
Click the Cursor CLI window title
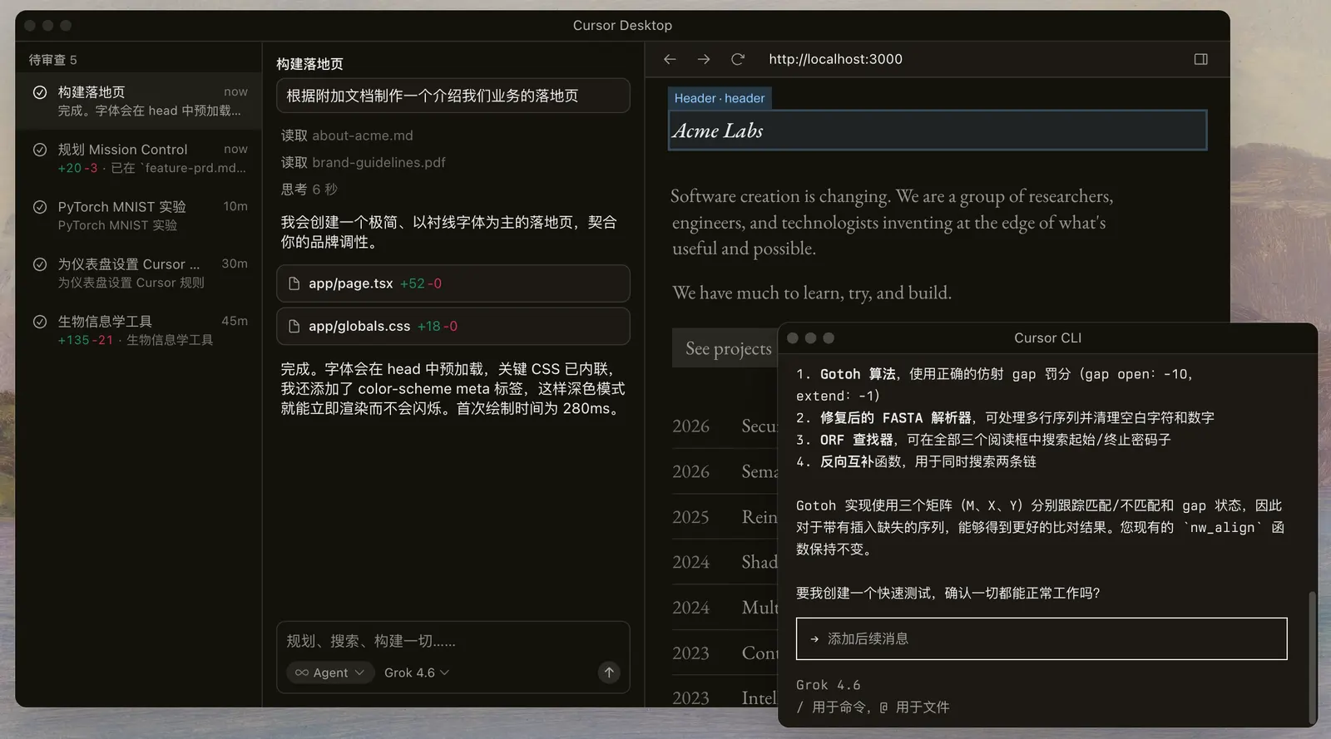pos(1048,337)
